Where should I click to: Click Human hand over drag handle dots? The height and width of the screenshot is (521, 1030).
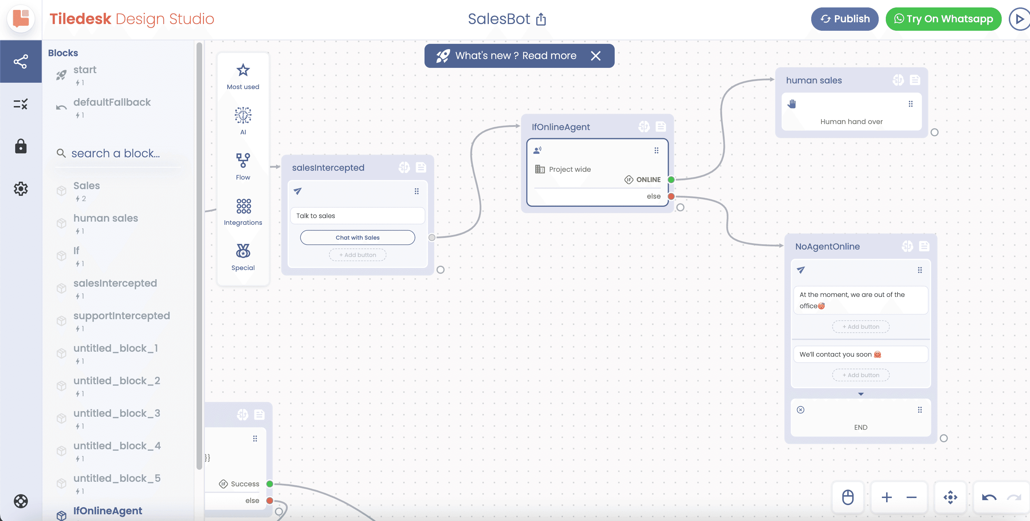tap(911, 104)
